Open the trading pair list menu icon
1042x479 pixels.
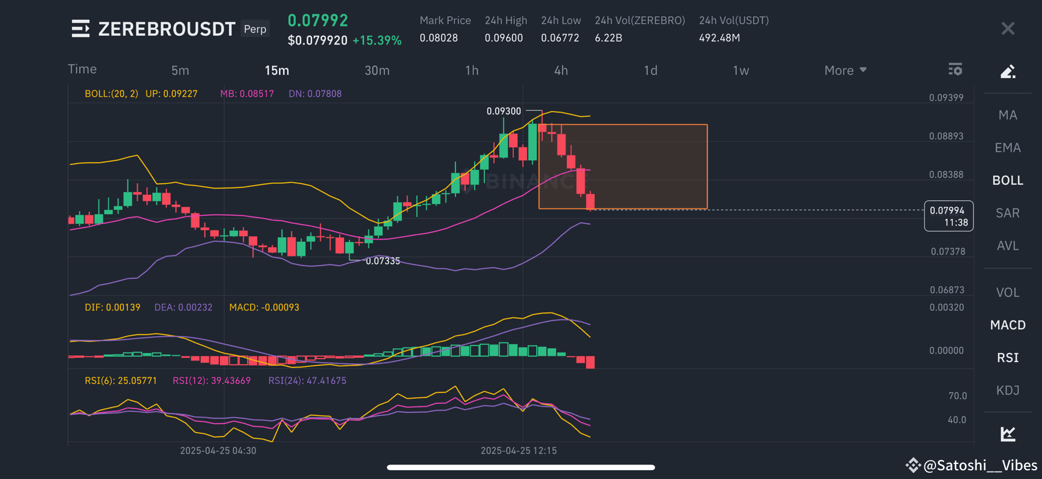coord(80,28)
